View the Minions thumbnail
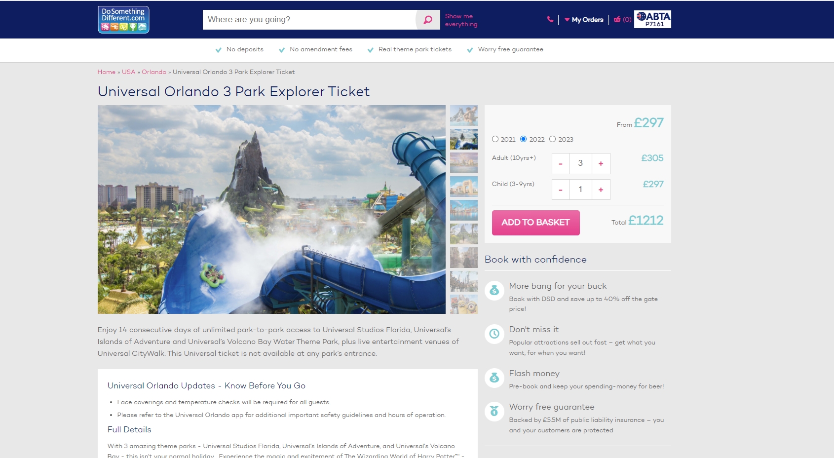This screenshot has width=834, height=458. point(464,305)
